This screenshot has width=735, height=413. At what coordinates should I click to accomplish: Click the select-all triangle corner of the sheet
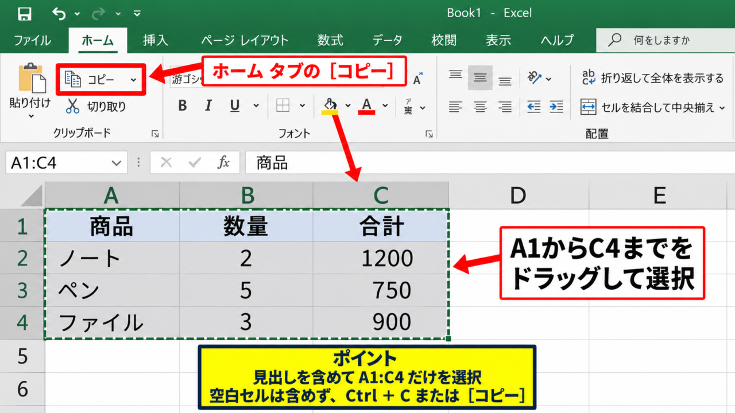click(x=32, y=196)
